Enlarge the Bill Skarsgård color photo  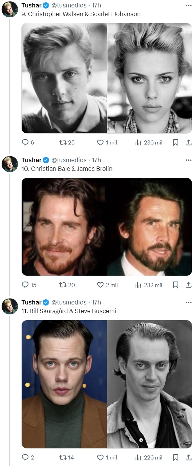coord(64,384)
